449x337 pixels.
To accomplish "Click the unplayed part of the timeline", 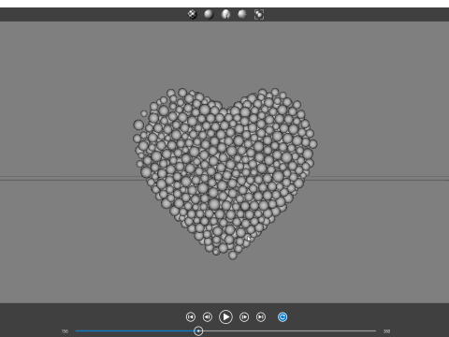I will pos(289,331).
